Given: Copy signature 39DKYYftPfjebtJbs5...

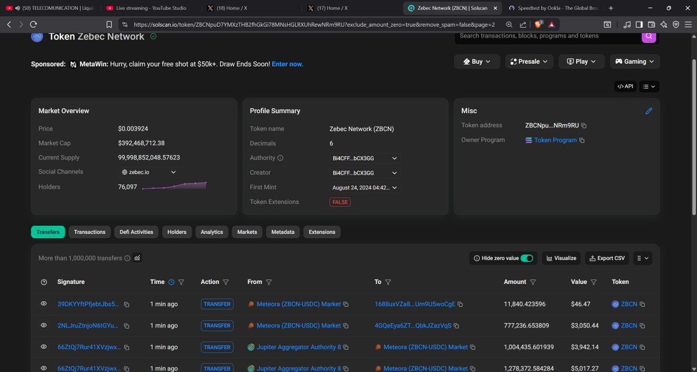Looking at the screenshot, I should coord(127,304).
